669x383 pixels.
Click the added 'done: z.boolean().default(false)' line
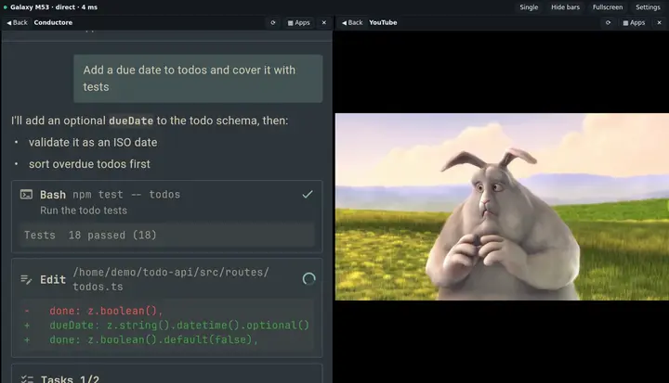153,340
